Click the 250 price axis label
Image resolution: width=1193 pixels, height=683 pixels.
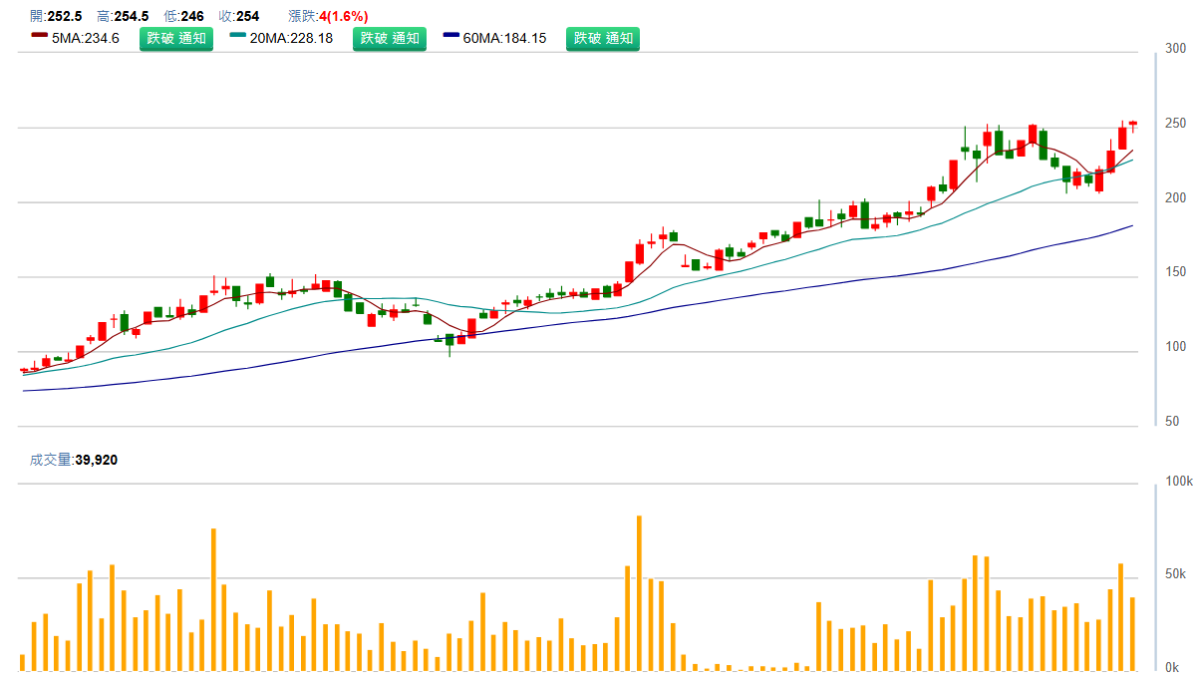1175,124
